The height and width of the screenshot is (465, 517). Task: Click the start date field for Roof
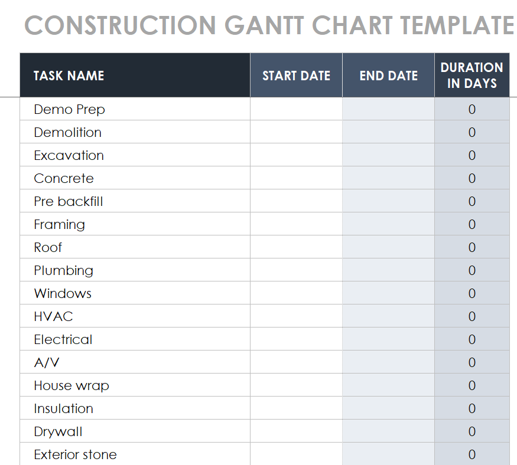click(x=296, y=247)
